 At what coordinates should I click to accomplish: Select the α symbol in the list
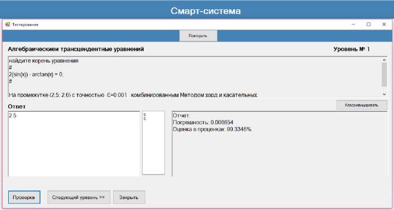coord(145,114)
